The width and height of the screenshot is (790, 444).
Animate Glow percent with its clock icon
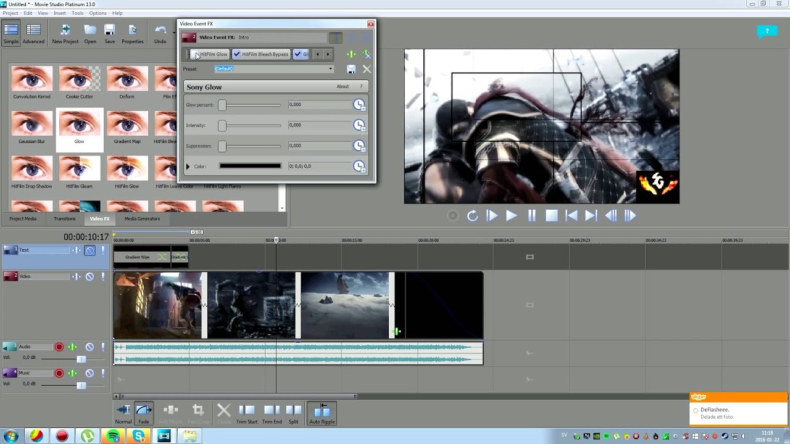359,105
